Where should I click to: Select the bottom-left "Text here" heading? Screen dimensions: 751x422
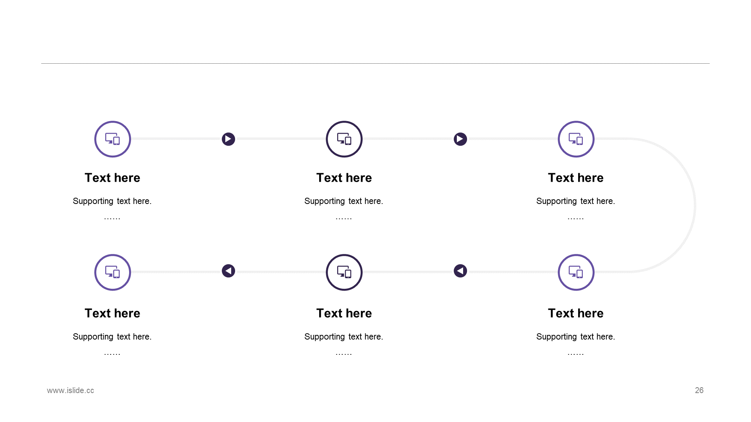click(113, 313)
